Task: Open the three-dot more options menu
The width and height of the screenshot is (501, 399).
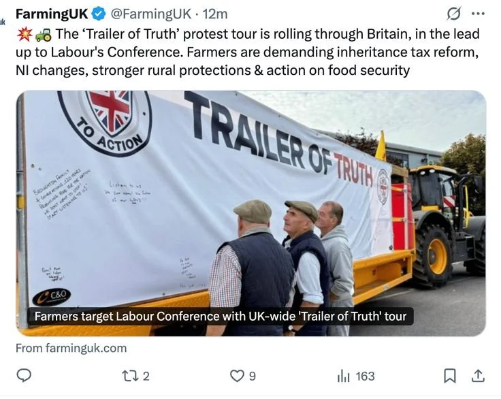Action: coord(478,14)
